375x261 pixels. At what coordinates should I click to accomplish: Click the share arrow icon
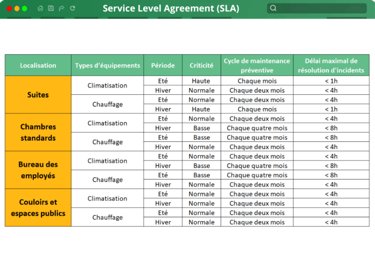click(x=62, y=8)
